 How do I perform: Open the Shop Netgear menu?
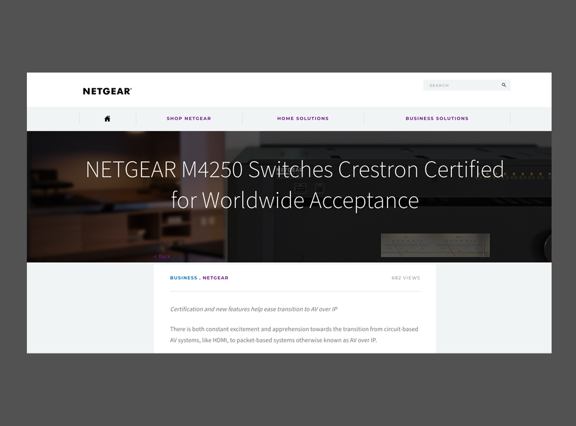189,119
